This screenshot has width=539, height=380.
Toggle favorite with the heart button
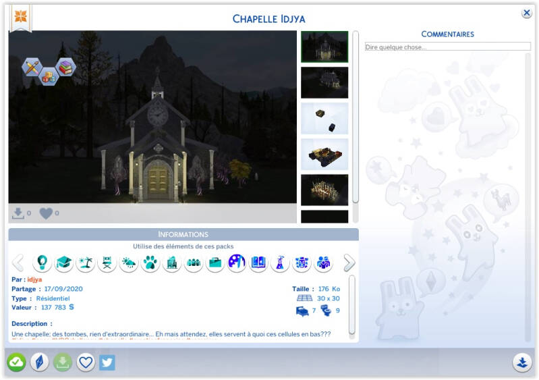tap(85, 362)
